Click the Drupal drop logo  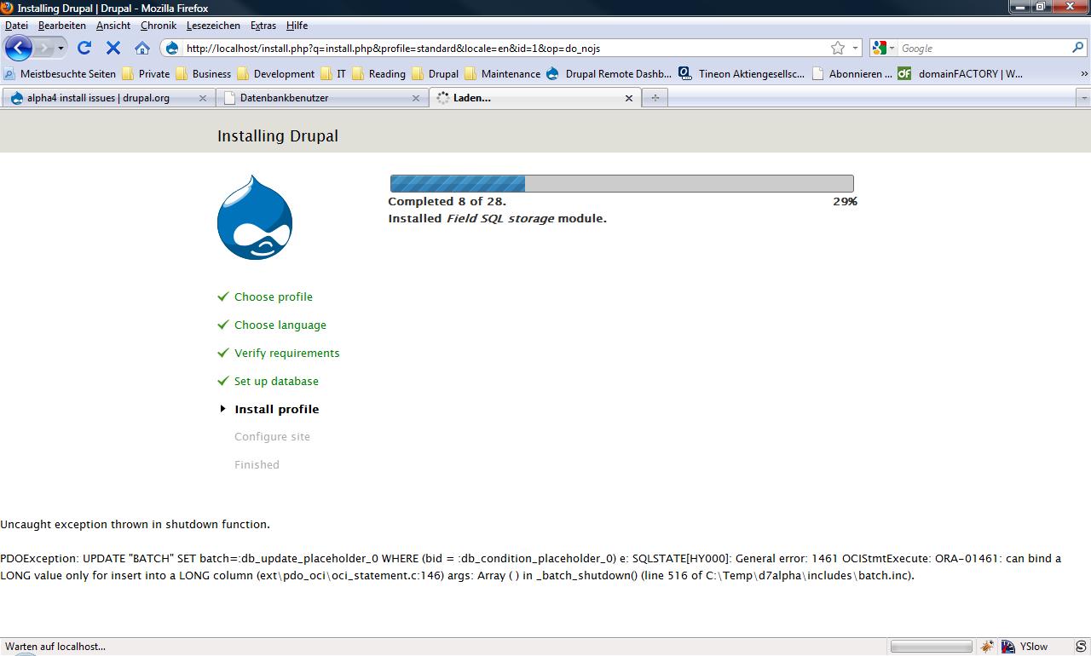(255, 217)
